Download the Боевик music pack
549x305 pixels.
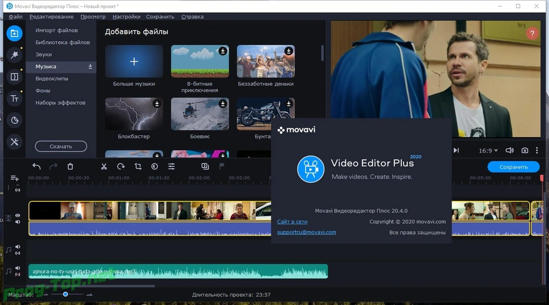[223, 104]
